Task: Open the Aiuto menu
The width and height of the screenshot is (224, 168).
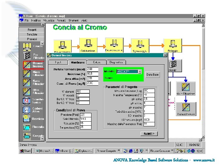Action: point(84,21)
